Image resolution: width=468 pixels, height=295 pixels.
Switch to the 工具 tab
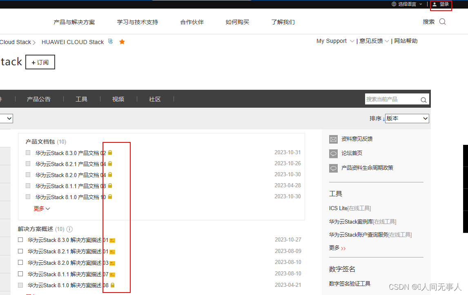coord(81,99)
